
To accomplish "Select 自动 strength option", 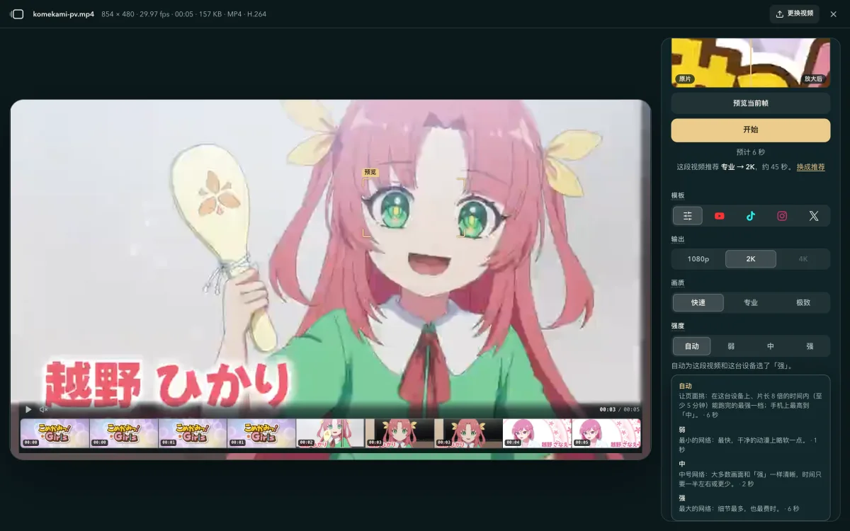I will pyautogui.click(x=692, y=346).
